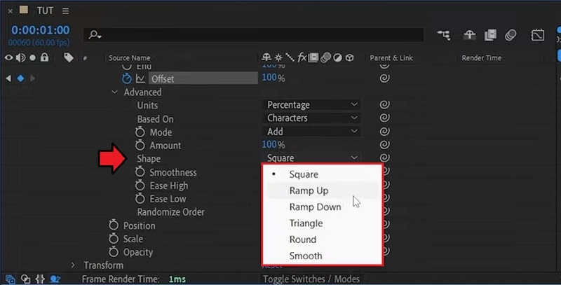Open the TUT panel menu

click(x=65, y=11)
